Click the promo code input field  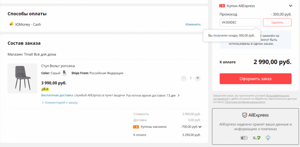240,22
